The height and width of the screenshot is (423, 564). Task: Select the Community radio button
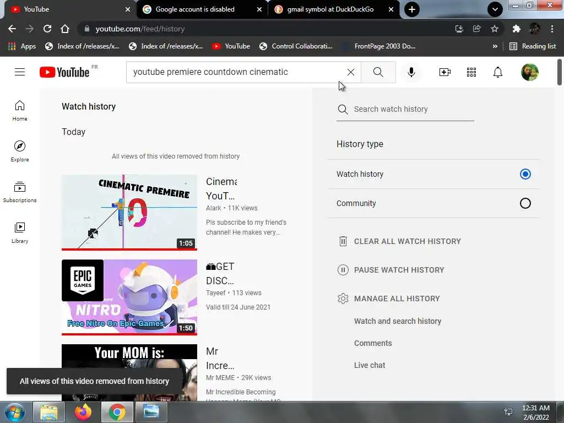coord(525,203)
